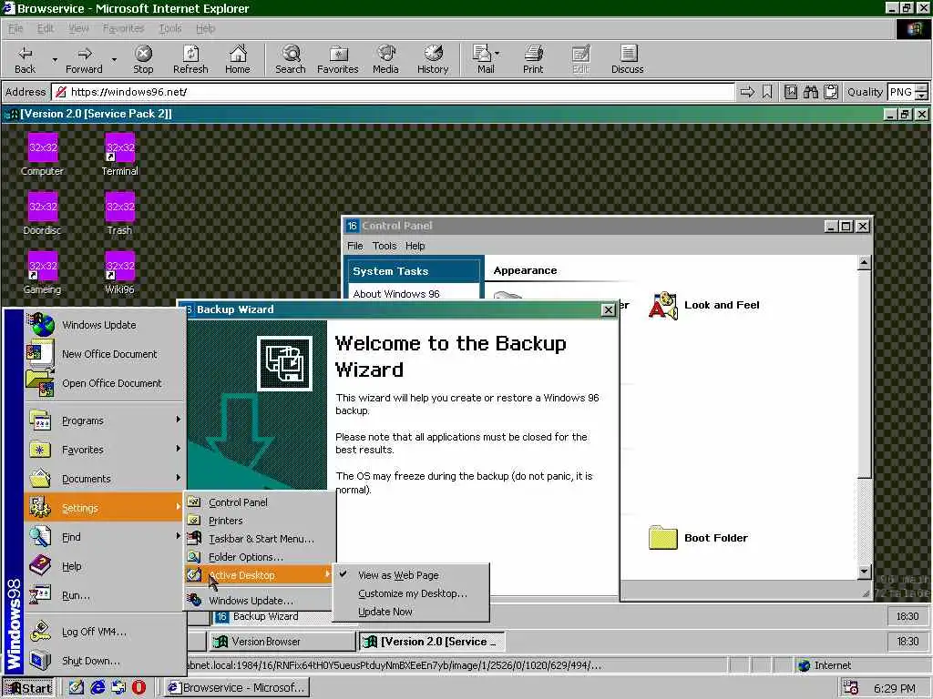Viewport: 933px width, 699px height.
Task: Expand Programs submenu in Start menu
Action: (x=104, y=420)
